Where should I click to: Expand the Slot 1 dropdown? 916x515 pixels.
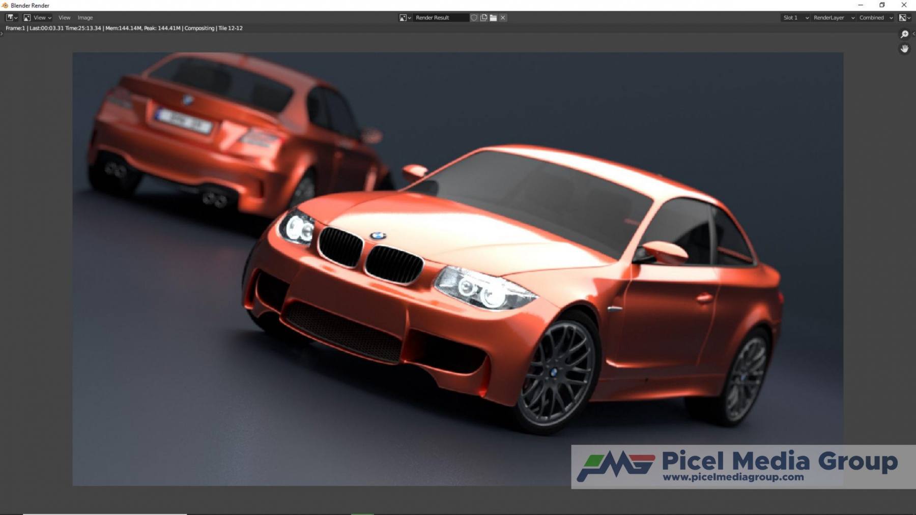795,18
